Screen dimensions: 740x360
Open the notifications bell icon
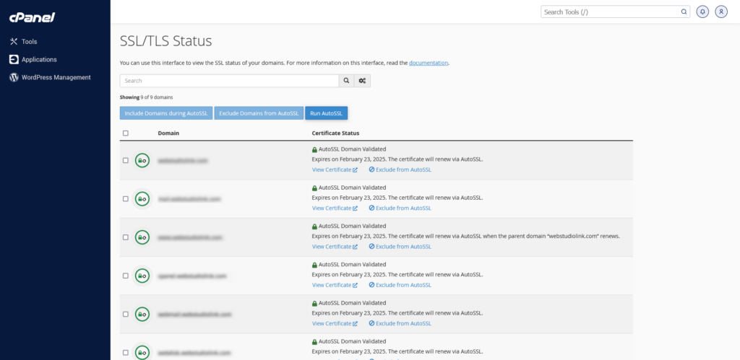point(702,12)
